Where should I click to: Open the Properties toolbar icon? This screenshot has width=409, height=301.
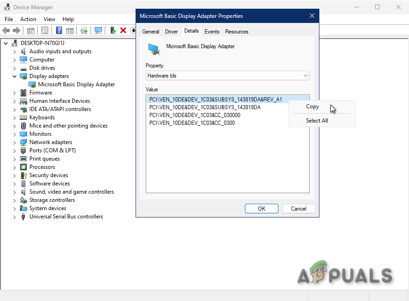pyautogui.click(x=45, y=31)
